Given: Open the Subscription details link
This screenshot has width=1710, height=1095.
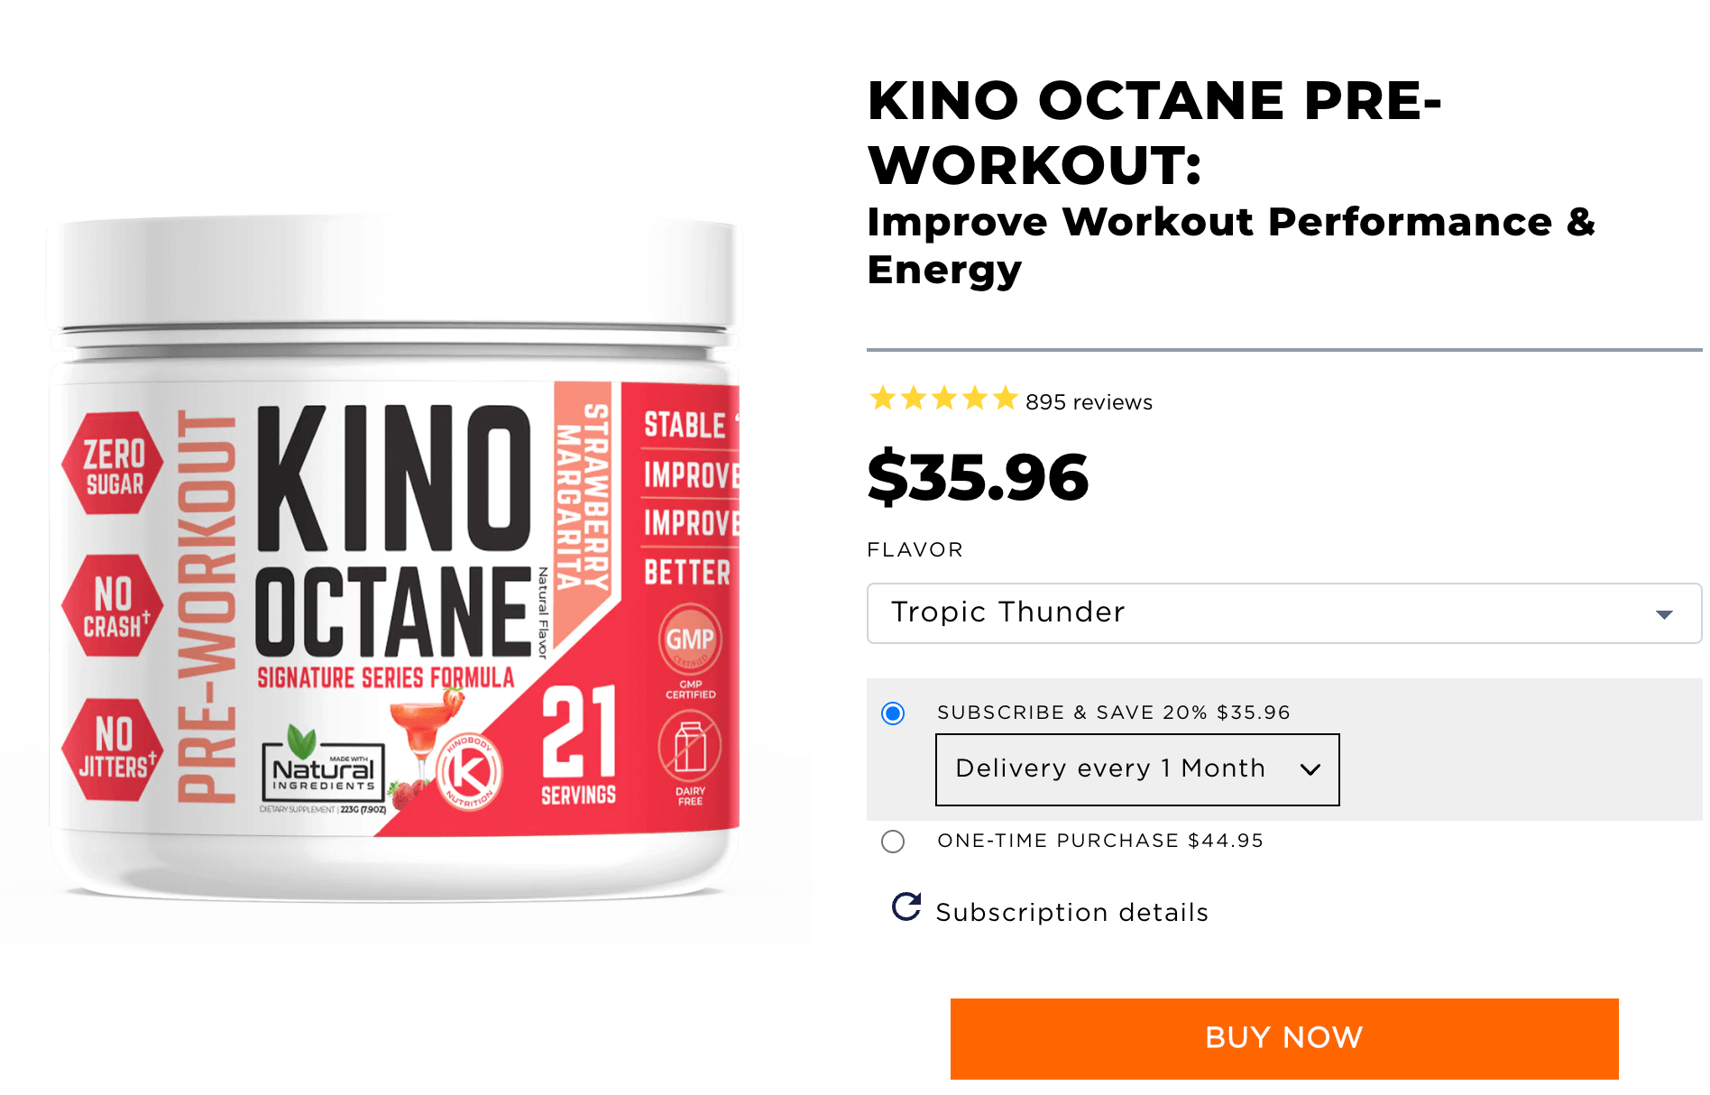Looking at the screenshot, I should click(1072, 912).
